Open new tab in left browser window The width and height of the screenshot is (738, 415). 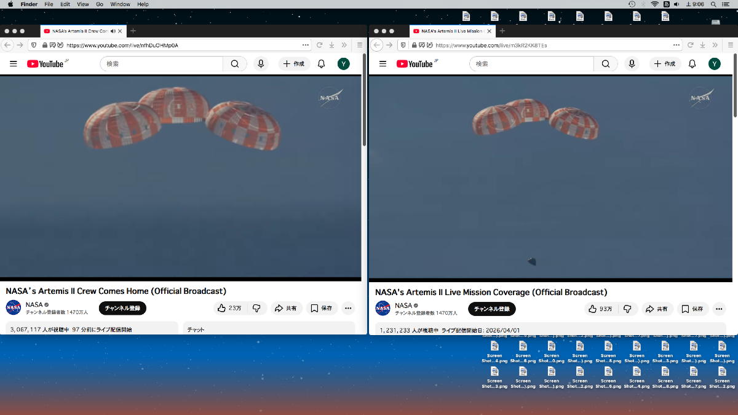(x=133, y=31)
